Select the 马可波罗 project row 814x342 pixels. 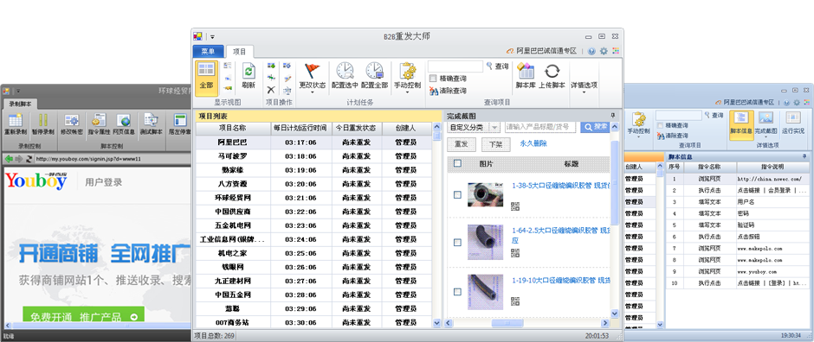click(x=313, y=156)
